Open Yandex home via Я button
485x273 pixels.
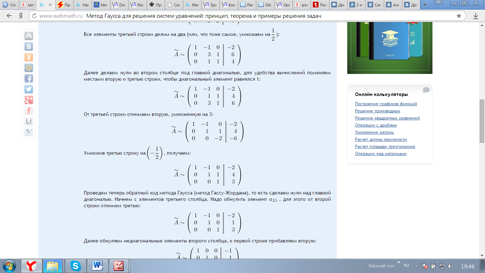pyautogui.click(x=21, y=16)
